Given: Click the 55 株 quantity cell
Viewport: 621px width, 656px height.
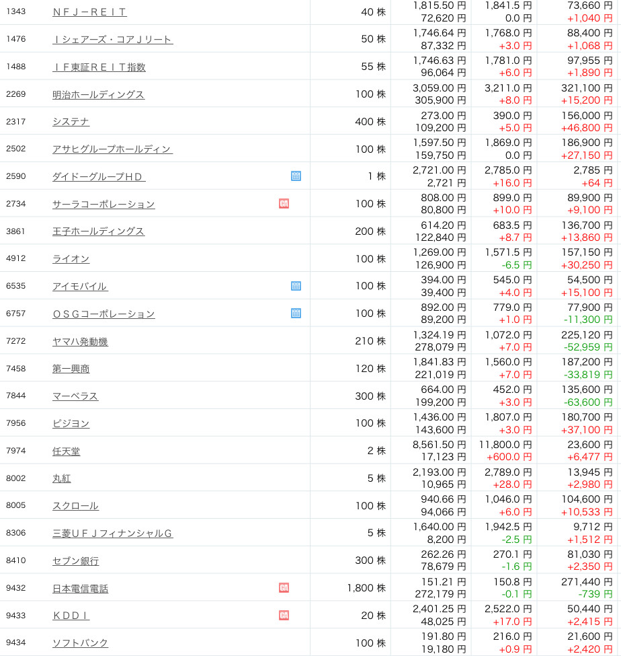Looking at the screenshot, I should [374, 66].
